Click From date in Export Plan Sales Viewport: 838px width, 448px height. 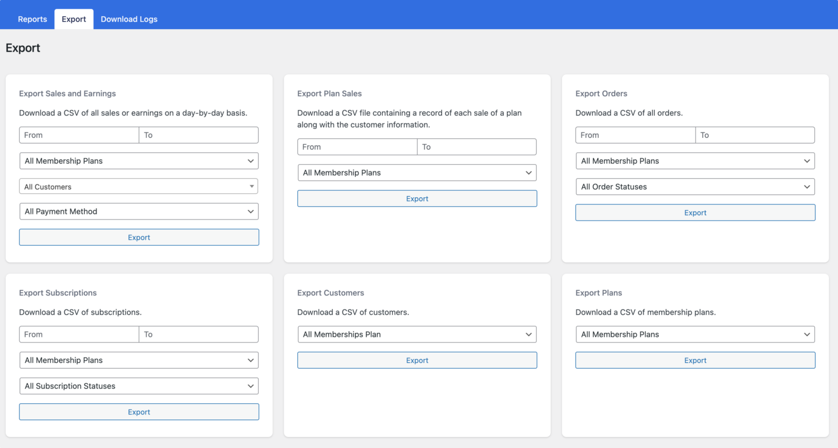click(358, 147)
